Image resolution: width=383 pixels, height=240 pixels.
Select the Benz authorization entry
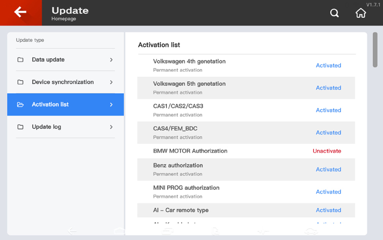coord(246,169)
